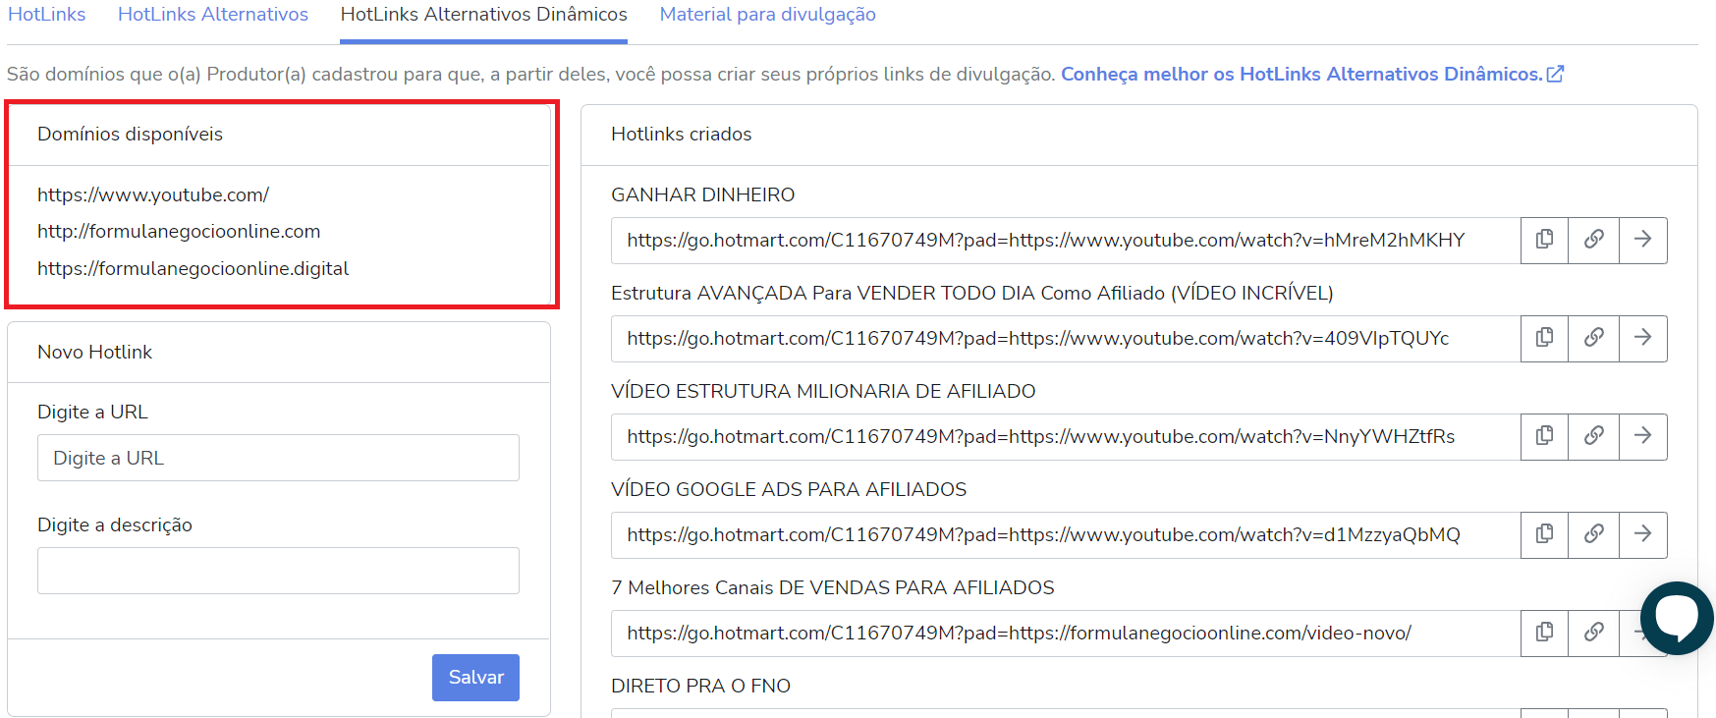Viewport: 1716px width, 718px height.
Task: Open arrow for Estrutura AVANÇADA hotlink
Action: point(1643,338)
